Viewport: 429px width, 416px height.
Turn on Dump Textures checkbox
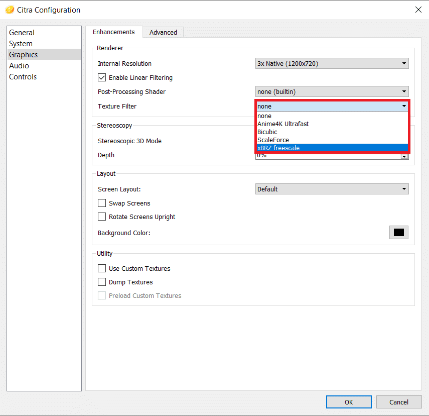pyautogui.click(x=102, y=282)
